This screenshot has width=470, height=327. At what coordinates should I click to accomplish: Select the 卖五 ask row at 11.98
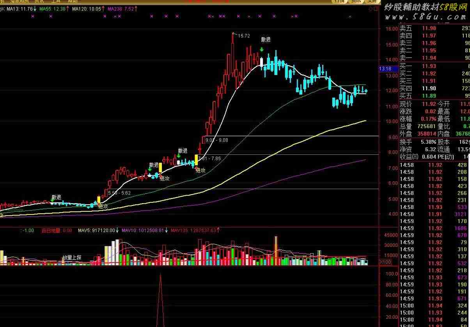tap(435, 28)
